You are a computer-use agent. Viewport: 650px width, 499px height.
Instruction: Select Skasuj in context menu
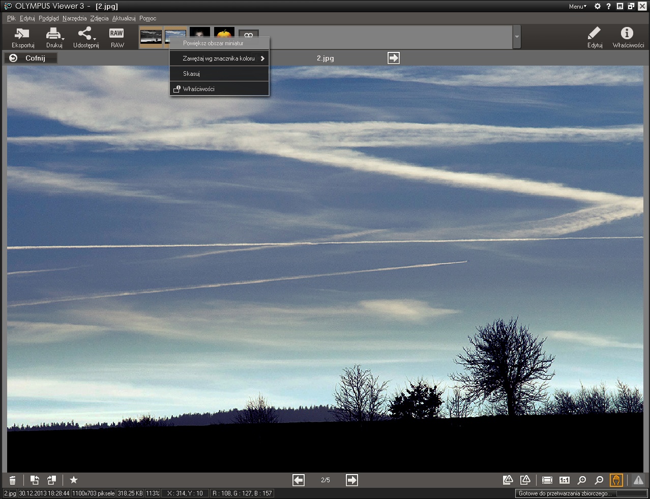(x=191, y=74)
